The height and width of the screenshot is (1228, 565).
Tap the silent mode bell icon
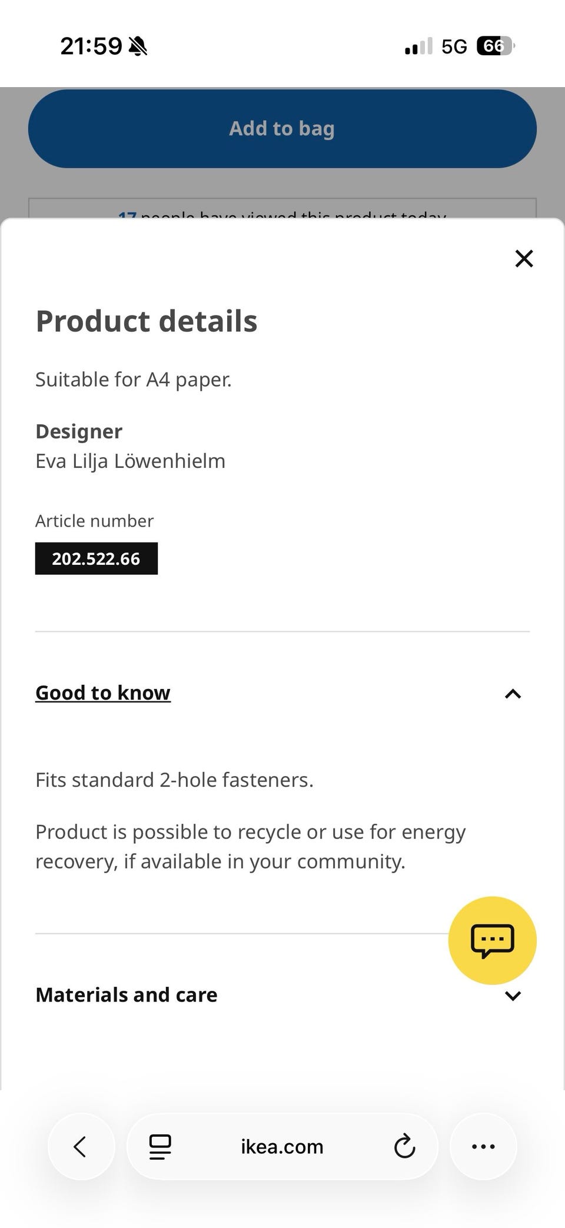tap(138, 46)
